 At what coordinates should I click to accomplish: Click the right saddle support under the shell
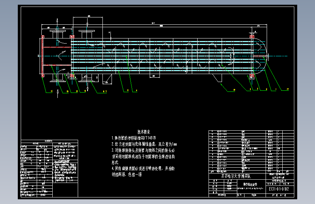click(218, 78)
